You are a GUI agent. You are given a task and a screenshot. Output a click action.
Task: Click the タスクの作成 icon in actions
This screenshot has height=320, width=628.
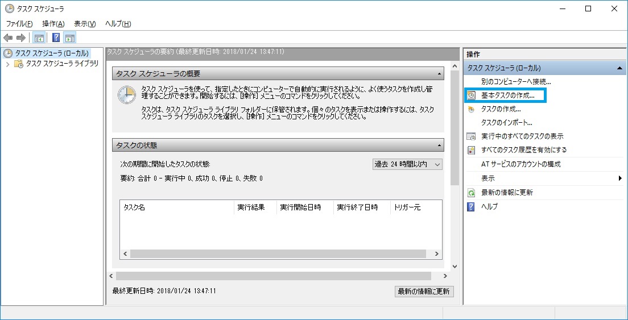pyautogui.click(x=472, y=109)
